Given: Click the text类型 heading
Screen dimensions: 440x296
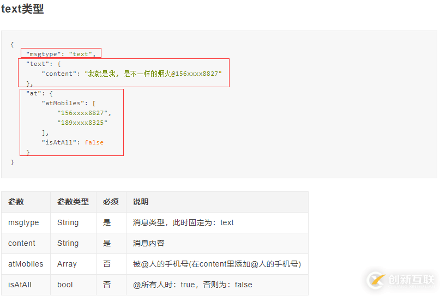Looking at the screenshot, I should click(x=22, y=9).
